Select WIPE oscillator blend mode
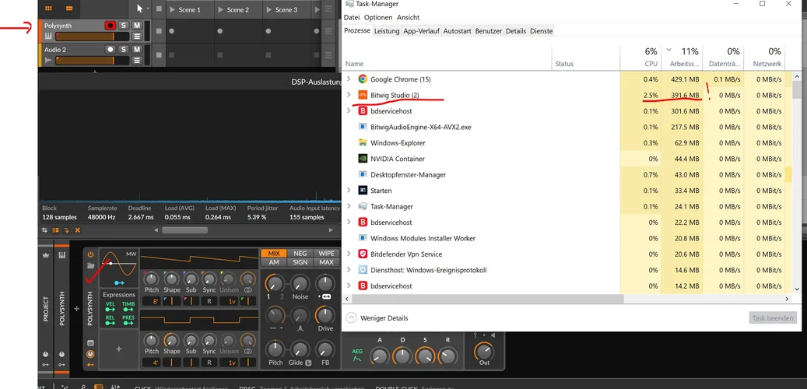 (x=326, y=253)
